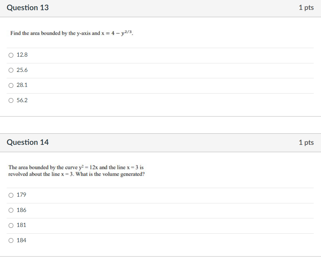Click the 1 pts label for Question 13

coord(306,7)
